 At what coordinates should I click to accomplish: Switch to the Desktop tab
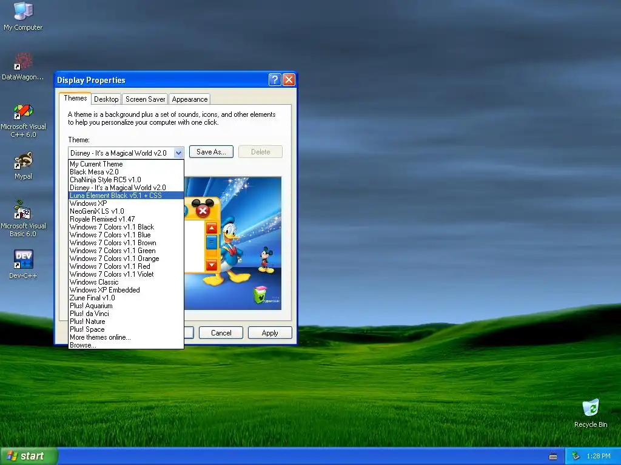[x=106, y=99]
